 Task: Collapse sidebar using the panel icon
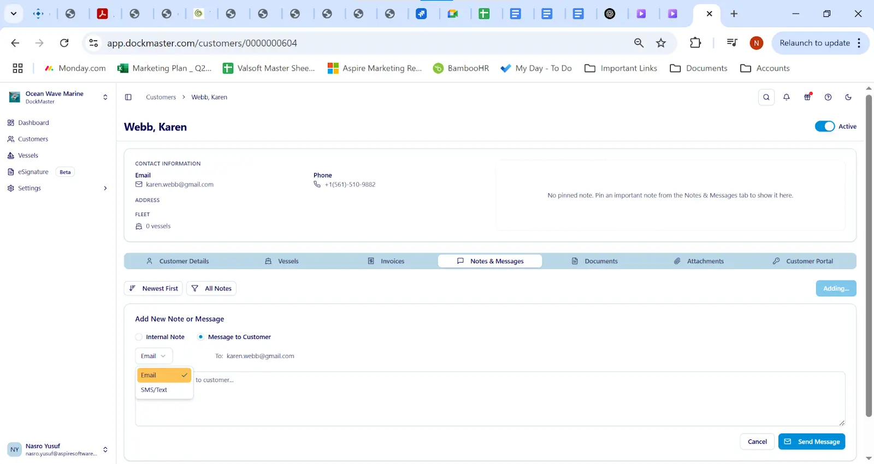click(128, 97)
